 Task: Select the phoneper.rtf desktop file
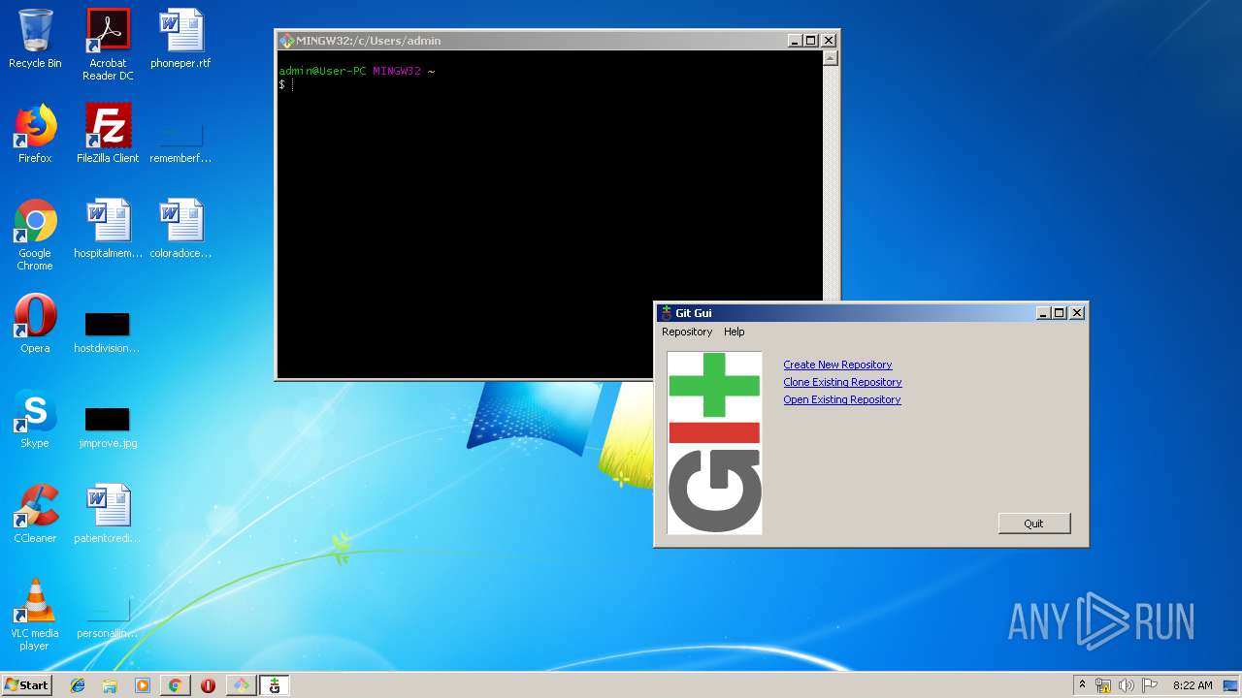click(x=180, y=39)
